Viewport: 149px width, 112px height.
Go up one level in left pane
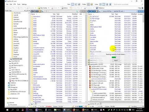(37, 11)
